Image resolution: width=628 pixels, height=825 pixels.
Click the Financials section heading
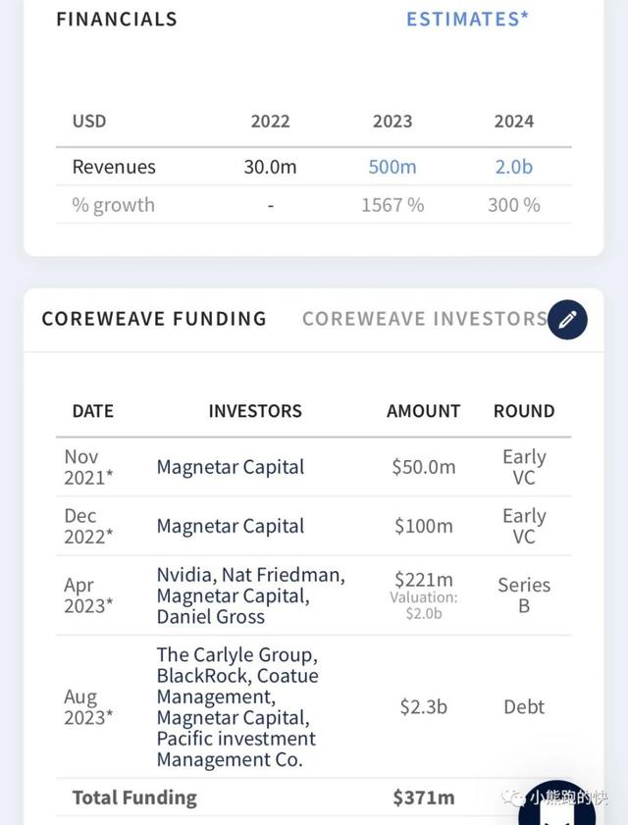[x=117, y=19]
